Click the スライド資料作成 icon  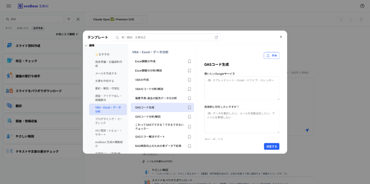[9, 45]
